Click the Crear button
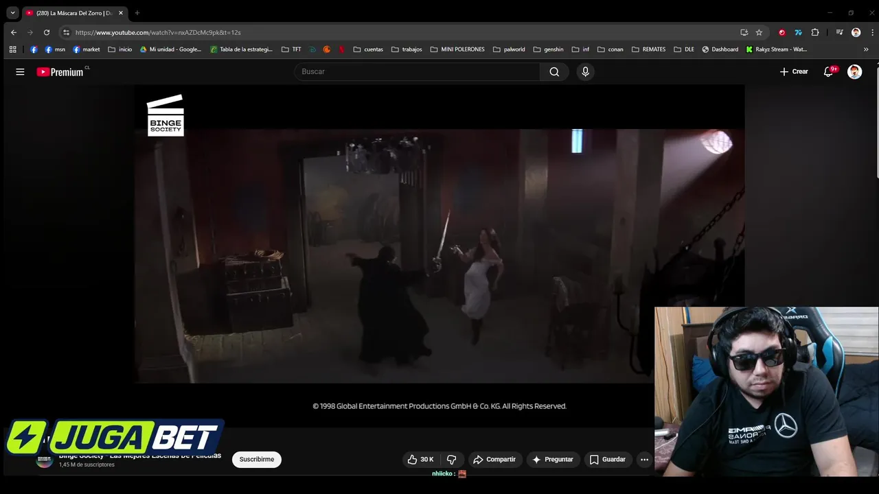Viewport: 879px width, 494px height. pyautogui.click(x=794, y=71)
